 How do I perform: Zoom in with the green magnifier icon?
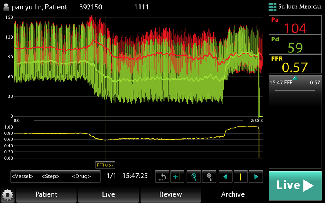(195, 177)
